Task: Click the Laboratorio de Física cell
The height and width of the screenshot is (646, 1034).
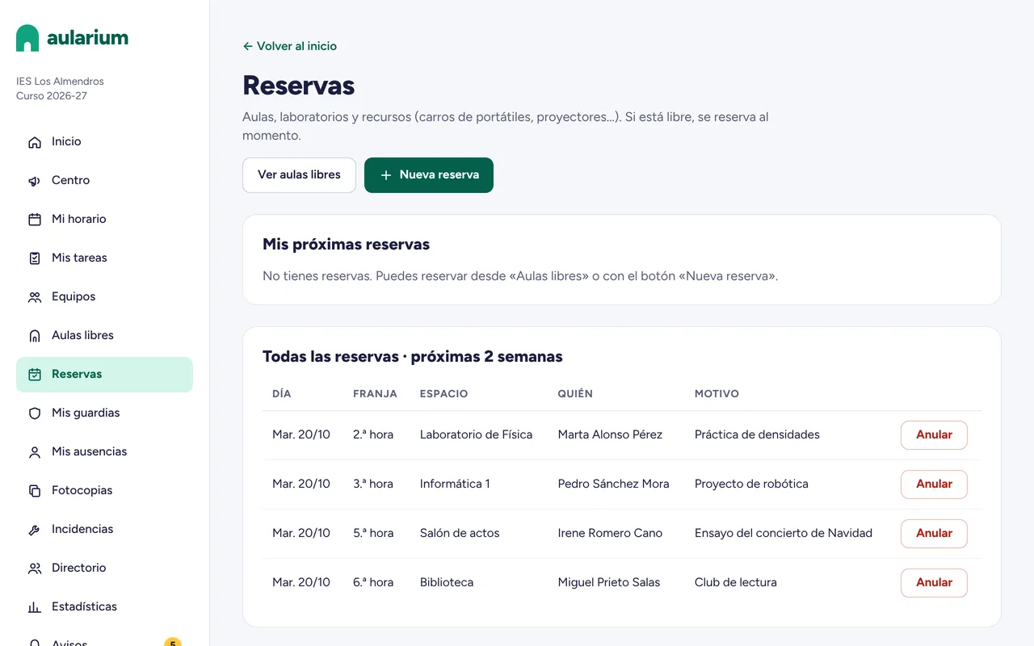Action: (476, 435)
